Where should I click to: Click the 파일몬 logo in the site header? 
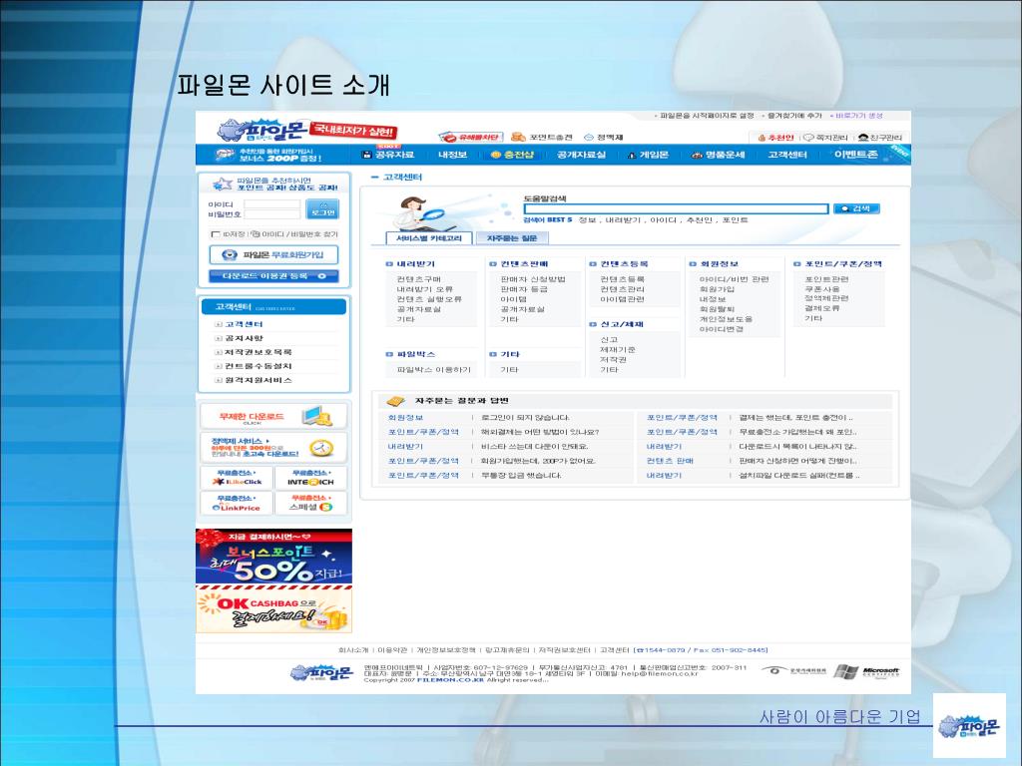(261, 131)
